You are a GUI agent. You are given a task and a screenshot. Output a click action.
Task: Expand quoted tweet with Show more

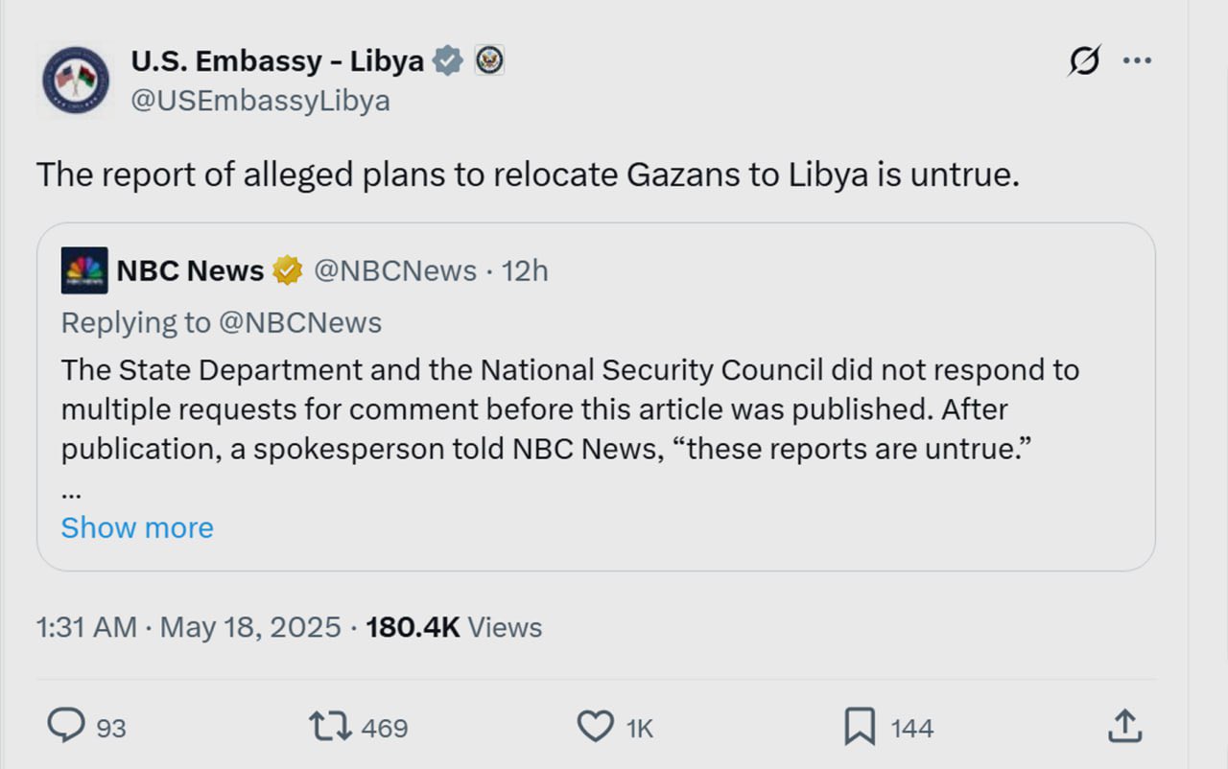click(x=137, y=527)
